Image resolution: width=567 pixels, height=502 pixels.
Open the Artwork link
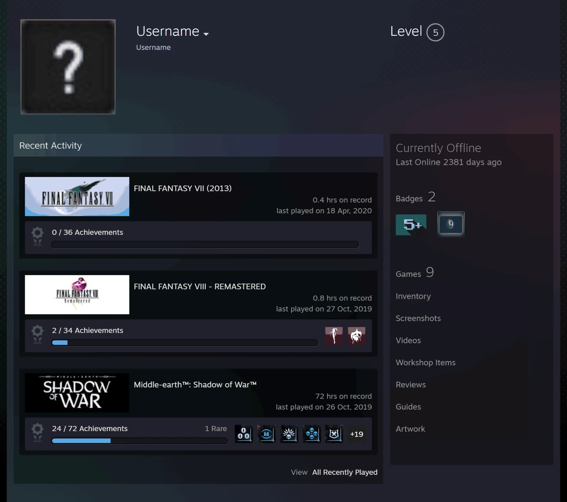410,429
